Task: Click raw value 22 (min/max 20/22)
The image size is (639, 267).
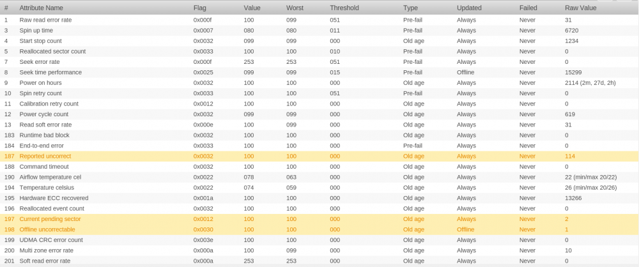Action: pyautogui.click(x=591, y=177)
